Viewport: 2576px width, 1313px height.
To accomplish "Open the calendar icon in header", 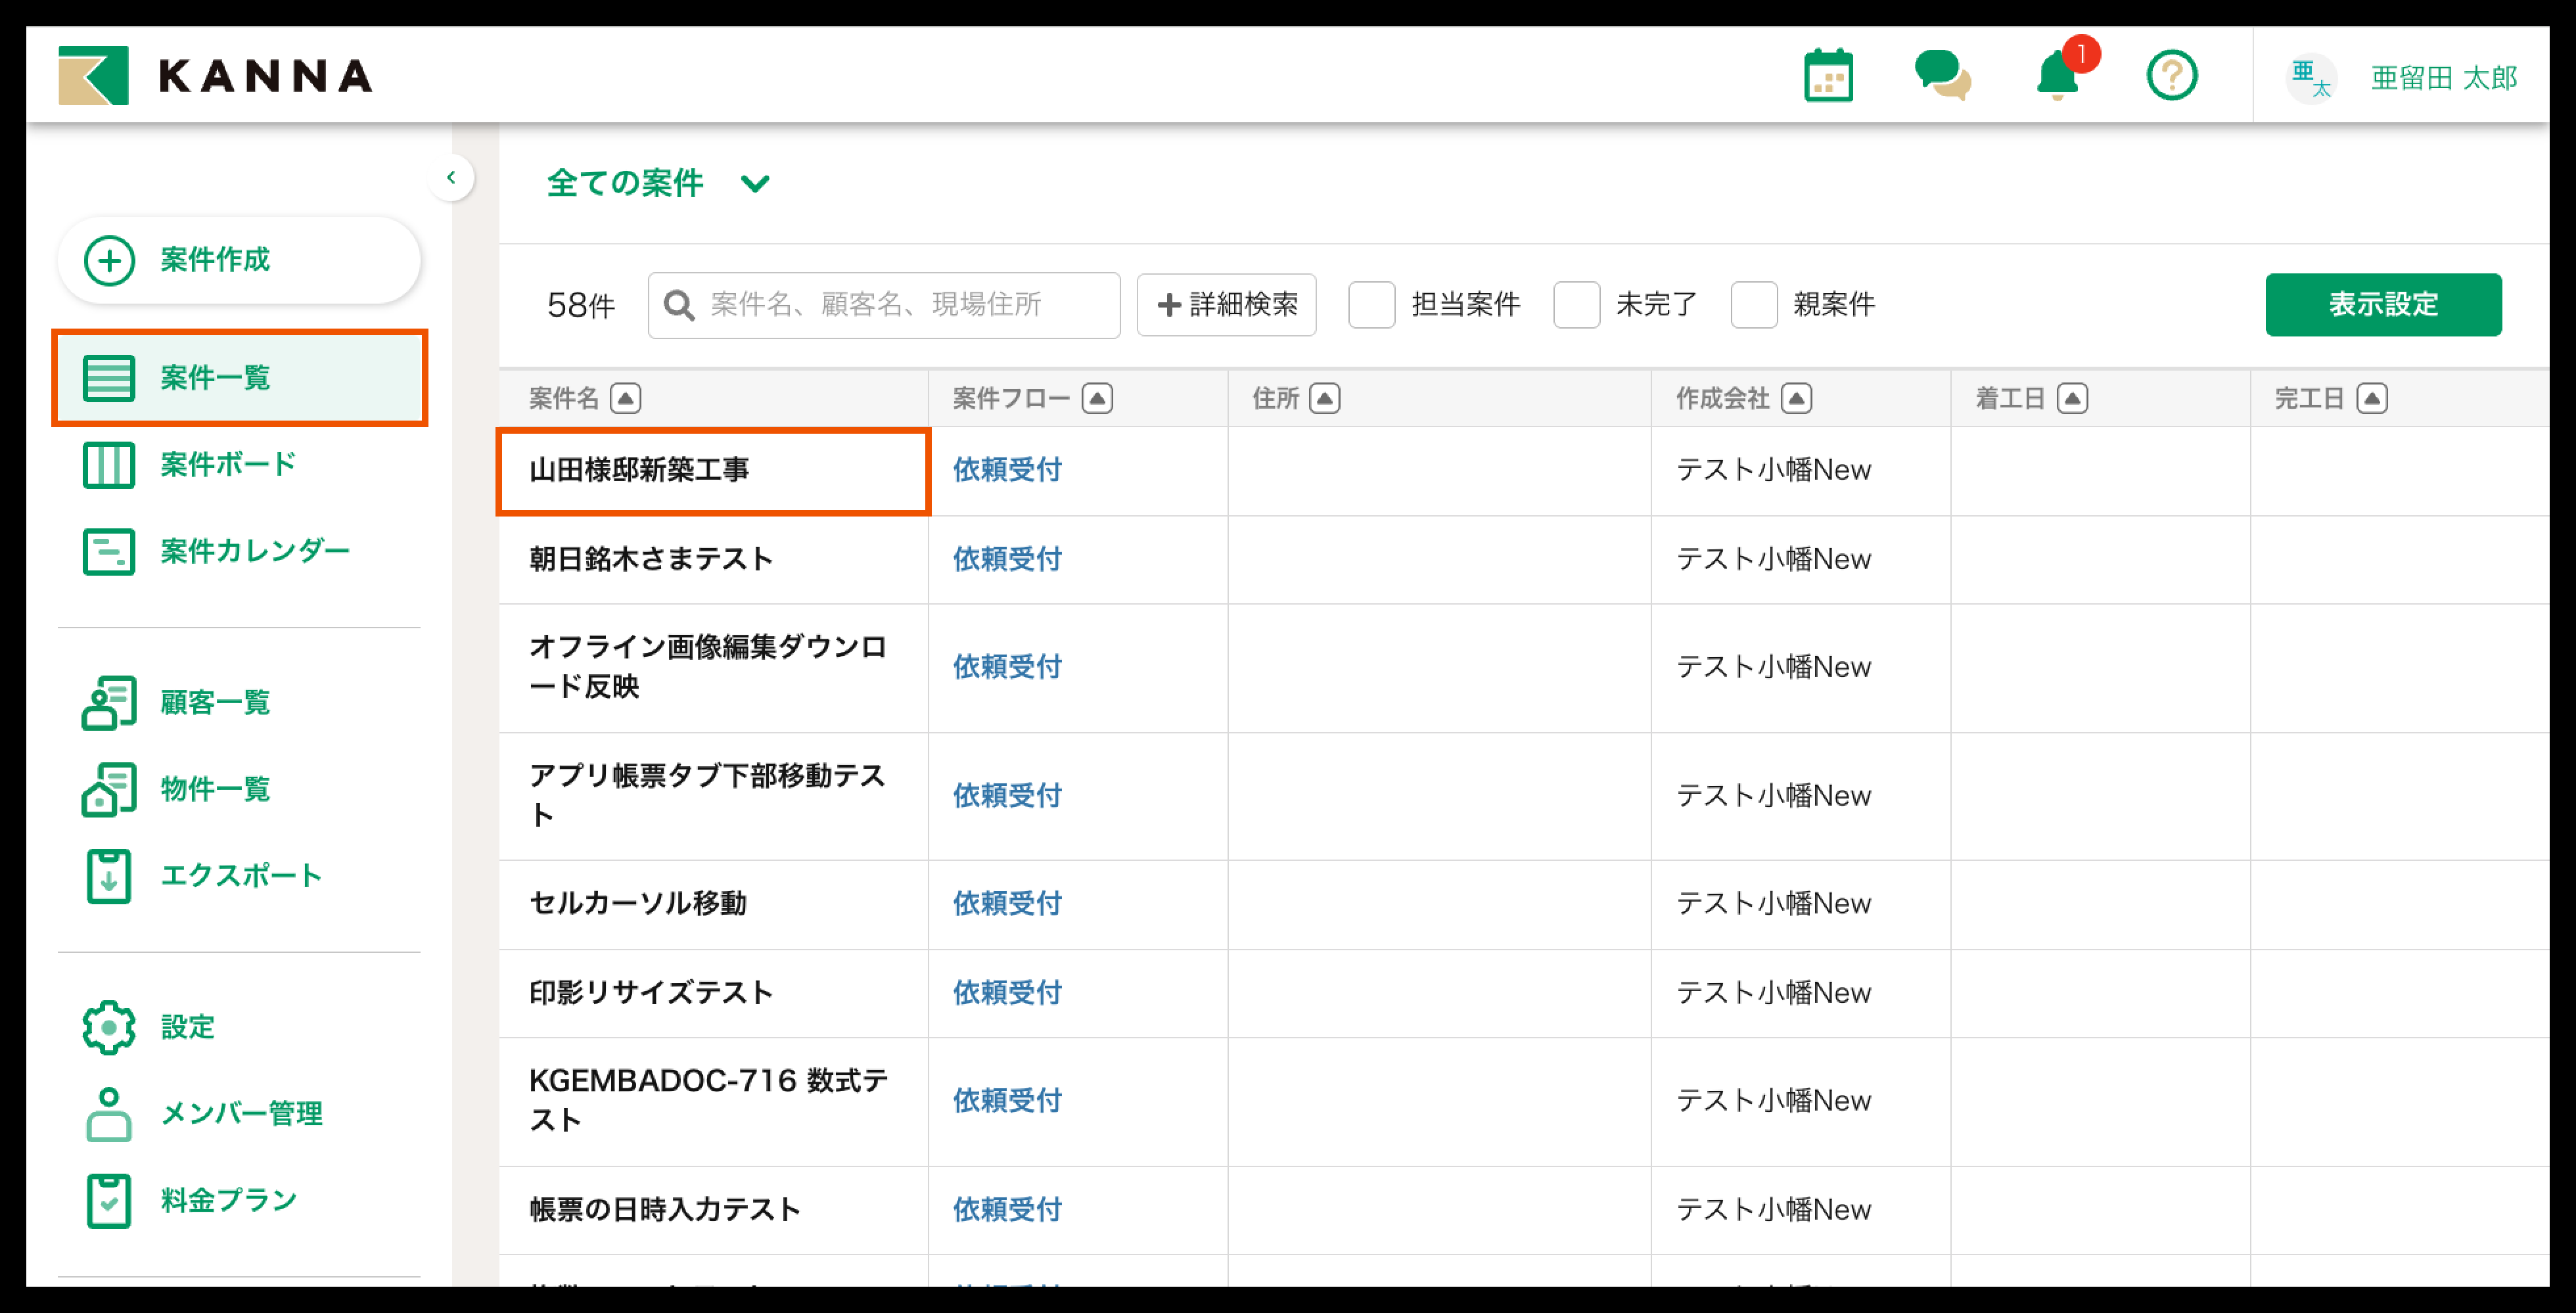I will 1828,76.
